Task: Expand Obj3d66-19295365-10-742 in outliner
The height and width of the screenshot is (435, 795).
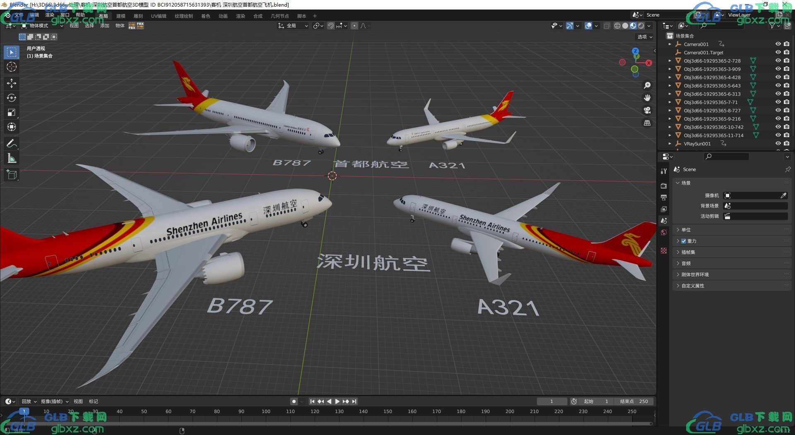Action: point(670,127)
